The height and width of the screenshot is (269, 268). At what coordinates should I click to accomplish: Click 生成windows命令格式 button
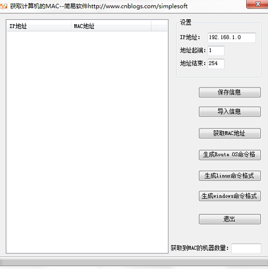229,196
